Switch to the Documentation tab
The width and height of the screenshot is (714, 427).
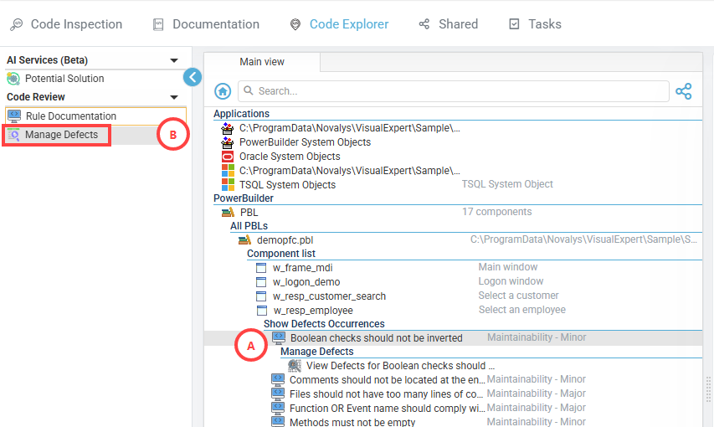click(206, 24)
